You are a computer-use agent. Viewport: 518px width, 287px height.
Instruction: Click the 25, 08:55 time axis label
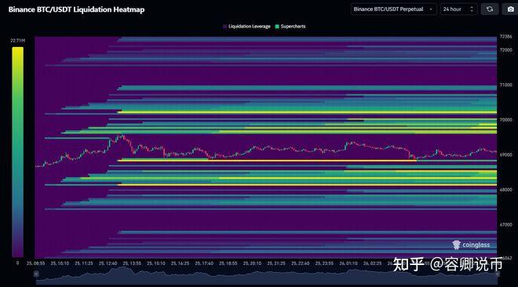click(35, 263)
